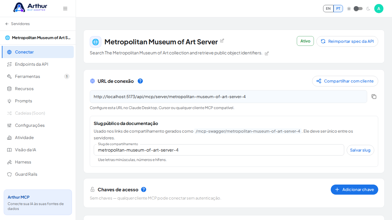Open the Ferramentas section

point(38,76)
